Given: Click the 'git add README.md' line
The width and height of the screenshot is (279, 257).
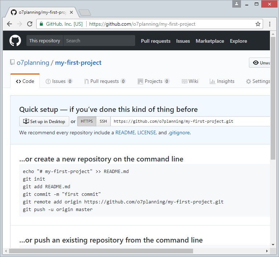Looking at the screenshot, I should (x=46, y=187).
